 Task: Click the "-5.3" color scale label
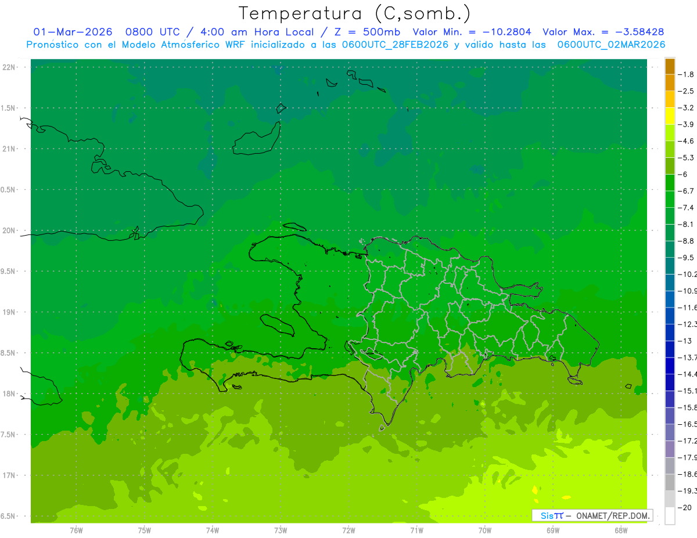(687, 157)
